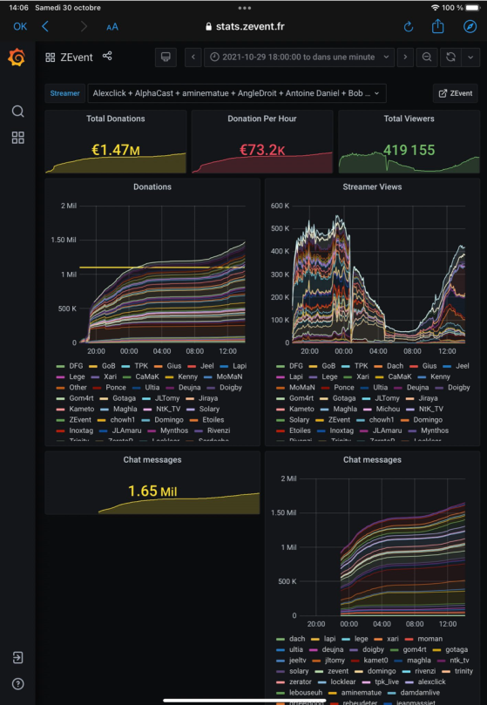Click the color swatch beside Gotaga in Donations legend
This screenshot has height=705, width=487.
[104, 398]
